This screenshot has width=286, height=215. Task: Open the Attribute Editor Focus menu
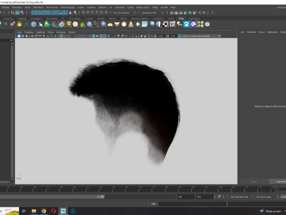[262, 32]
